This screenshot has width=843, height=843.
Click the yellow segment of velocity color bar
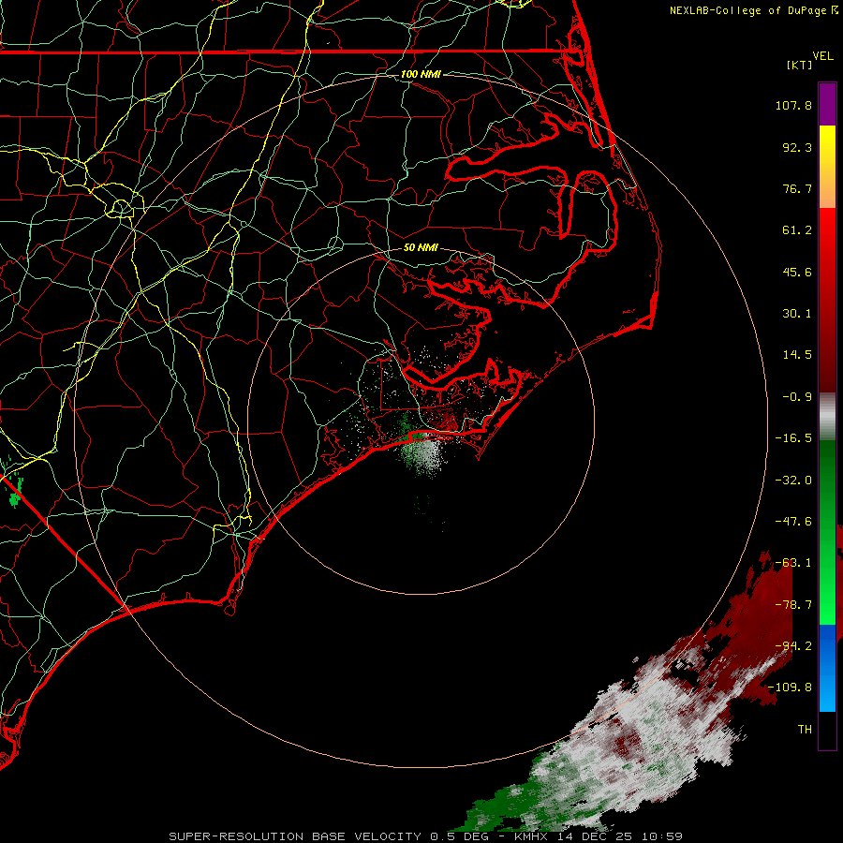[827, 140]
